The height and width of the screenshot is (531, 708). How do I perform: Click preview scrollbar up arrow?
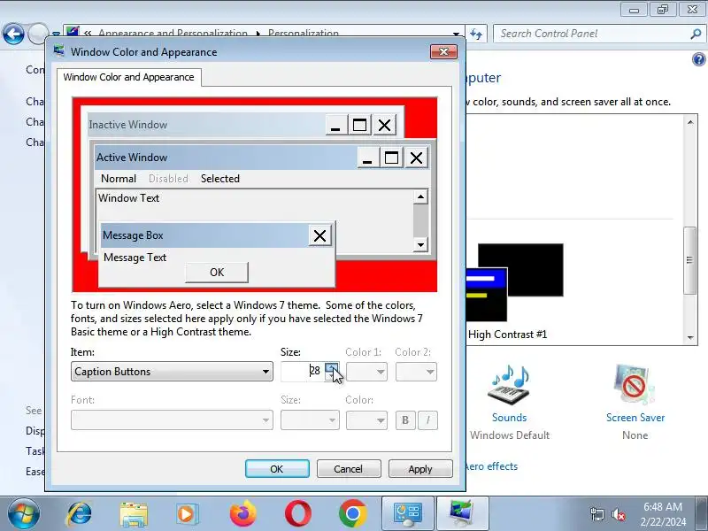[x=420, y=196]
